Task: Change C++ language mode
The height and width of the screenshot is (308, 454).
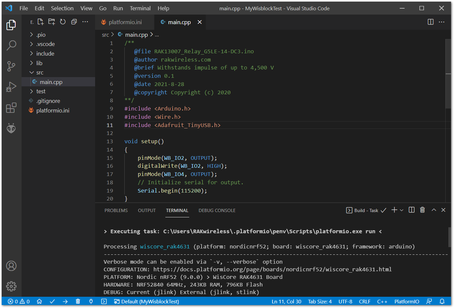Action: pyautogui.click(x=382, y=301)
